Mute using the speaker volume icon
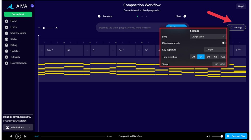 [x=208, y=136]
